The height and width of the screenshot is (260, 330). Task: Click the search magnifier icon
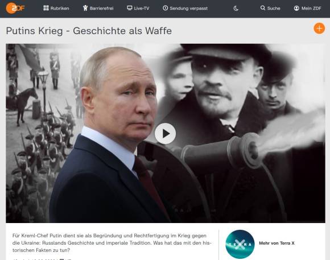pos(263,8)
